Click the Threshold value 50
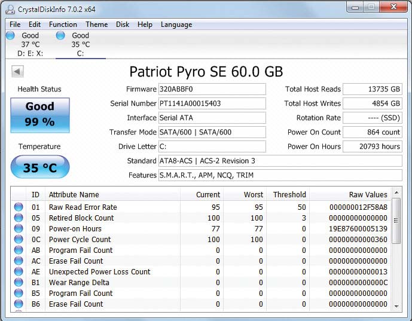 coord(302,207)
